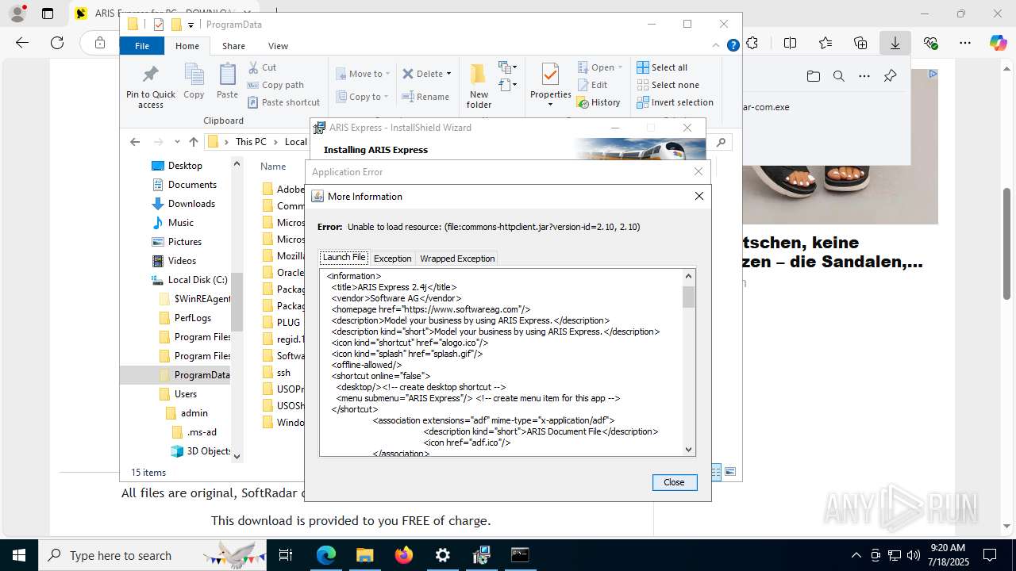The height and width of the screenshot is (571, 1016).
Task: Open Settings gear in the taskbar
Action: [x=443, y=555]
